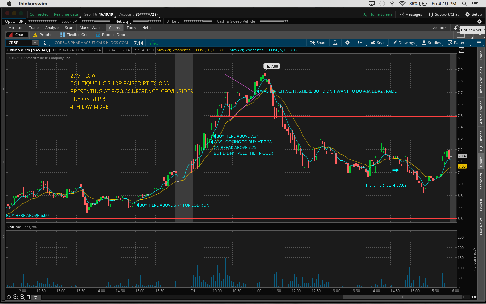Zoom in on the chart
486x304 pixels.
click(x=16, y=297)
